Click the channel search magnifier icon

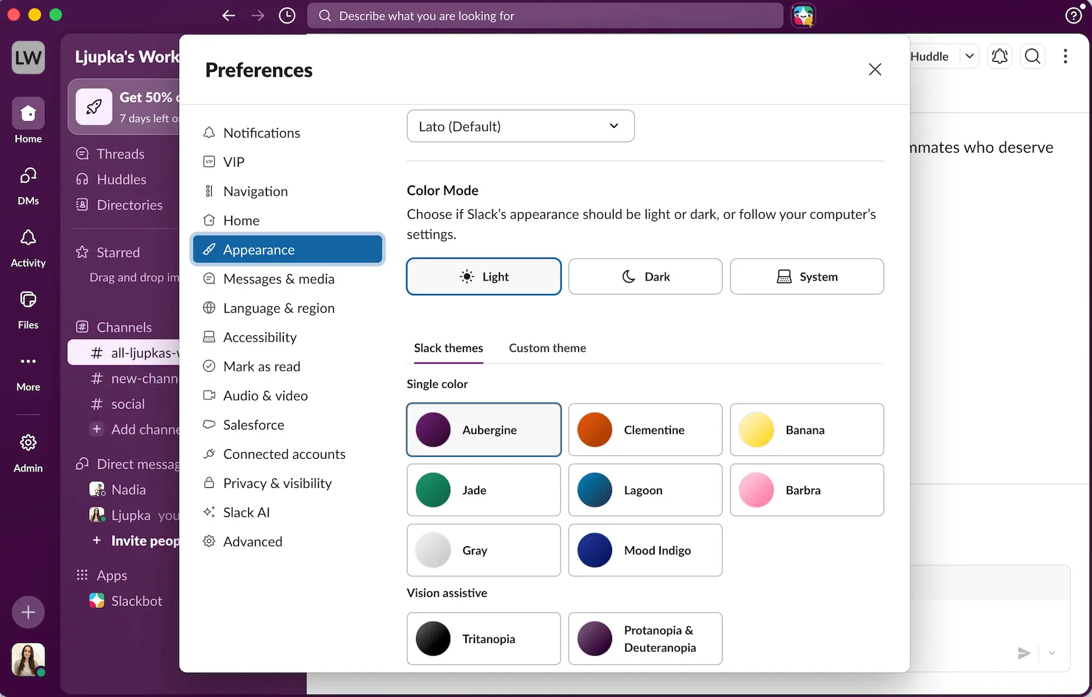pyautogui.click(x=1033, y=56)
